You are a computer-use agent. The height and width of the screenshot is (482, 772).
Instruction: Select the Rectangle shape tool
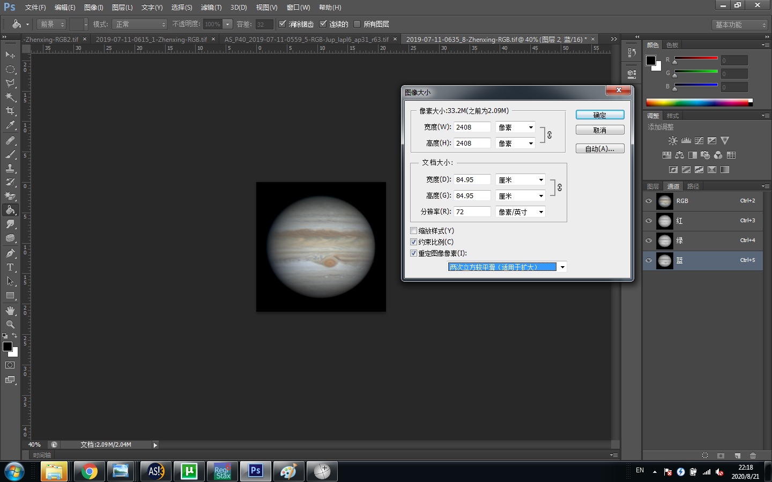click(10, 295)
